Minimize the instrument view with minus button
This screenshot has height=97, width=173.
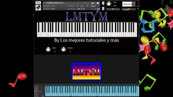(x=138, y=4)
